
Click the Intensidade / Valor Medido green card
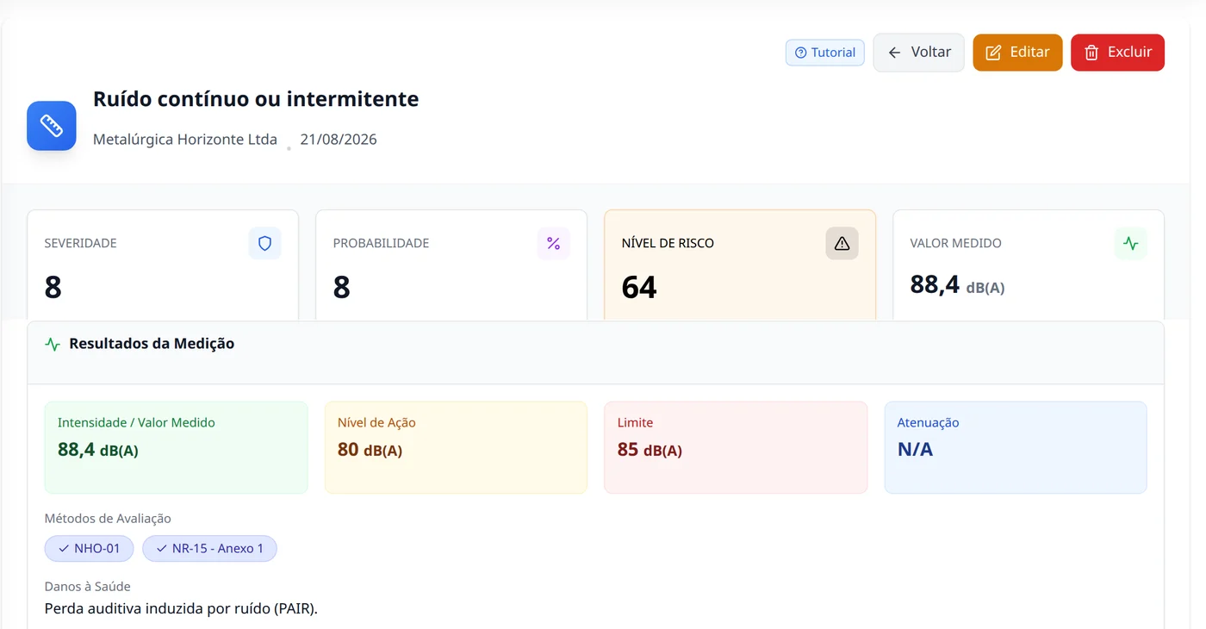point(176,447)
